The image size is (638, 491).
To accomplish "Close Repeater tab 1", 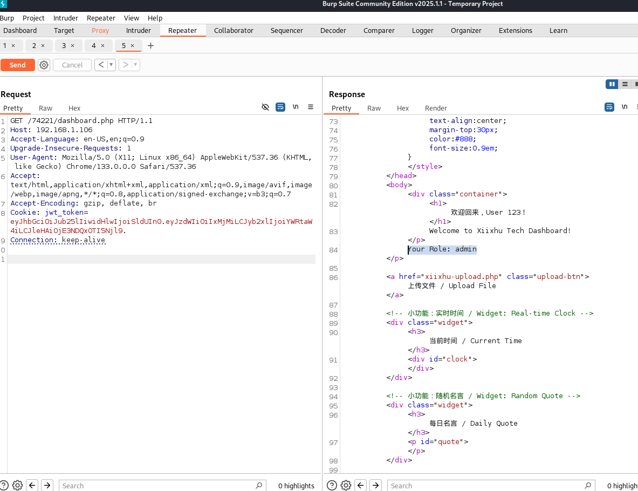I will [13, 46].
